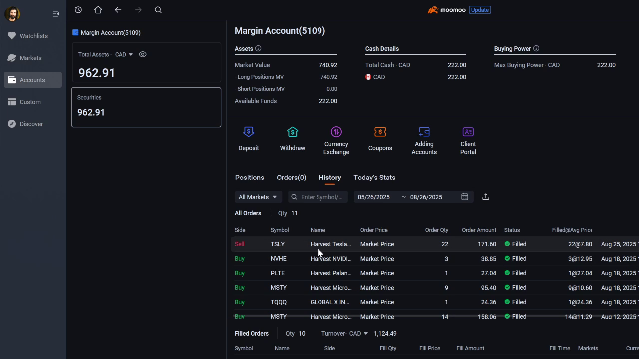Export order history with the share icon
639x359 pixels.
click(x=485, y=197)
